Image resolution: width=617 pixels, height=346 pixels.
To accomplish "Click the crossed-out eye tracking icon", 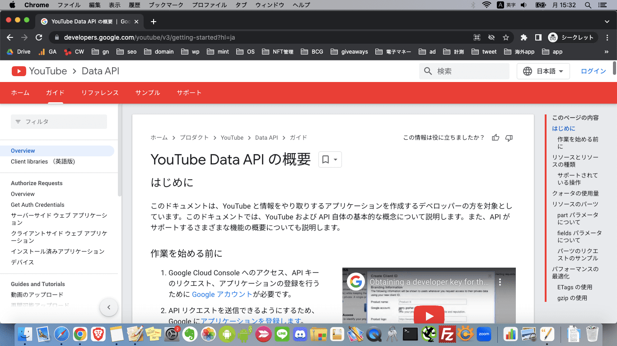I will (491, 37).
